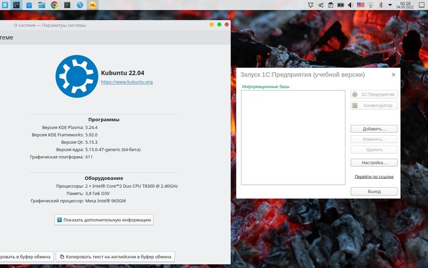
Task: Open Google Chrome from the panel
Action: click(x=54, y=5)
